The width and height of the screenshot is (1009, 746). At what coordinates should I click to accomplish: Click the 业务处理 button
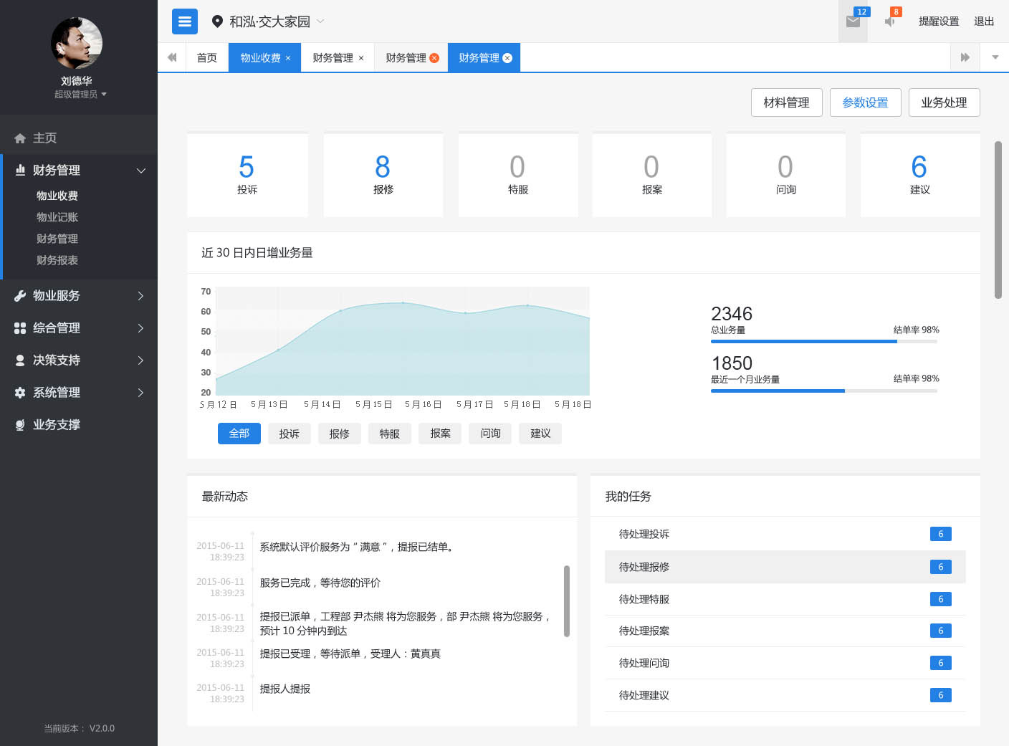pos(945,102)
